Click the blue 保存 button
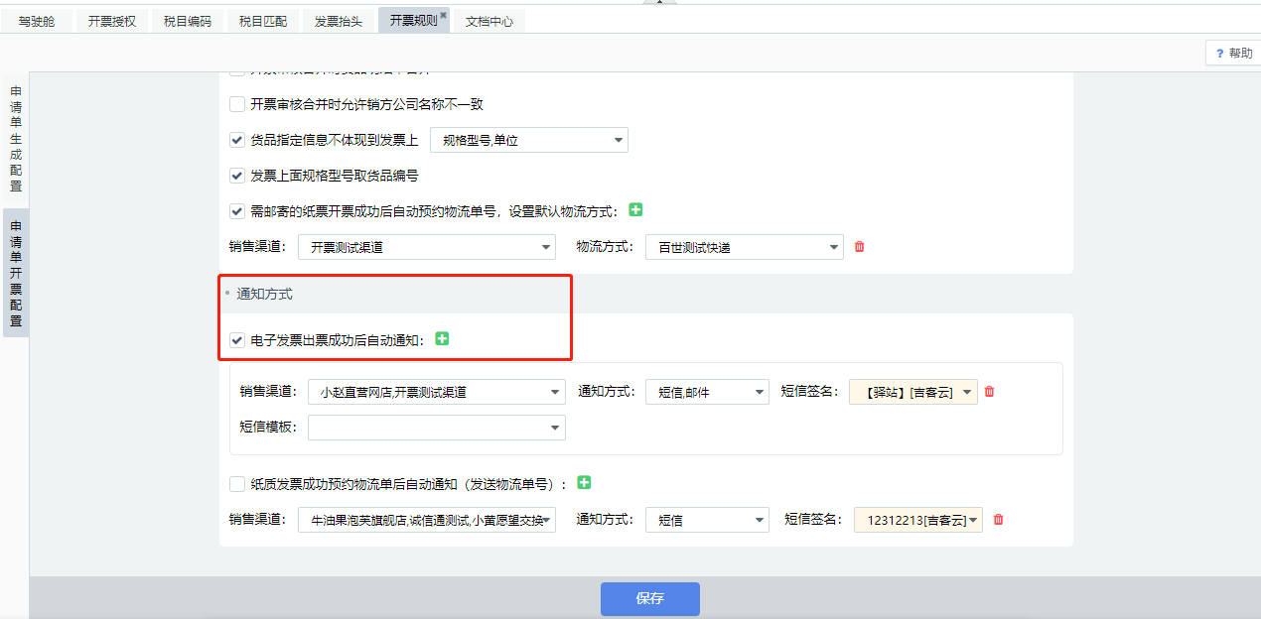1261x619 pixels. [649, 599]
